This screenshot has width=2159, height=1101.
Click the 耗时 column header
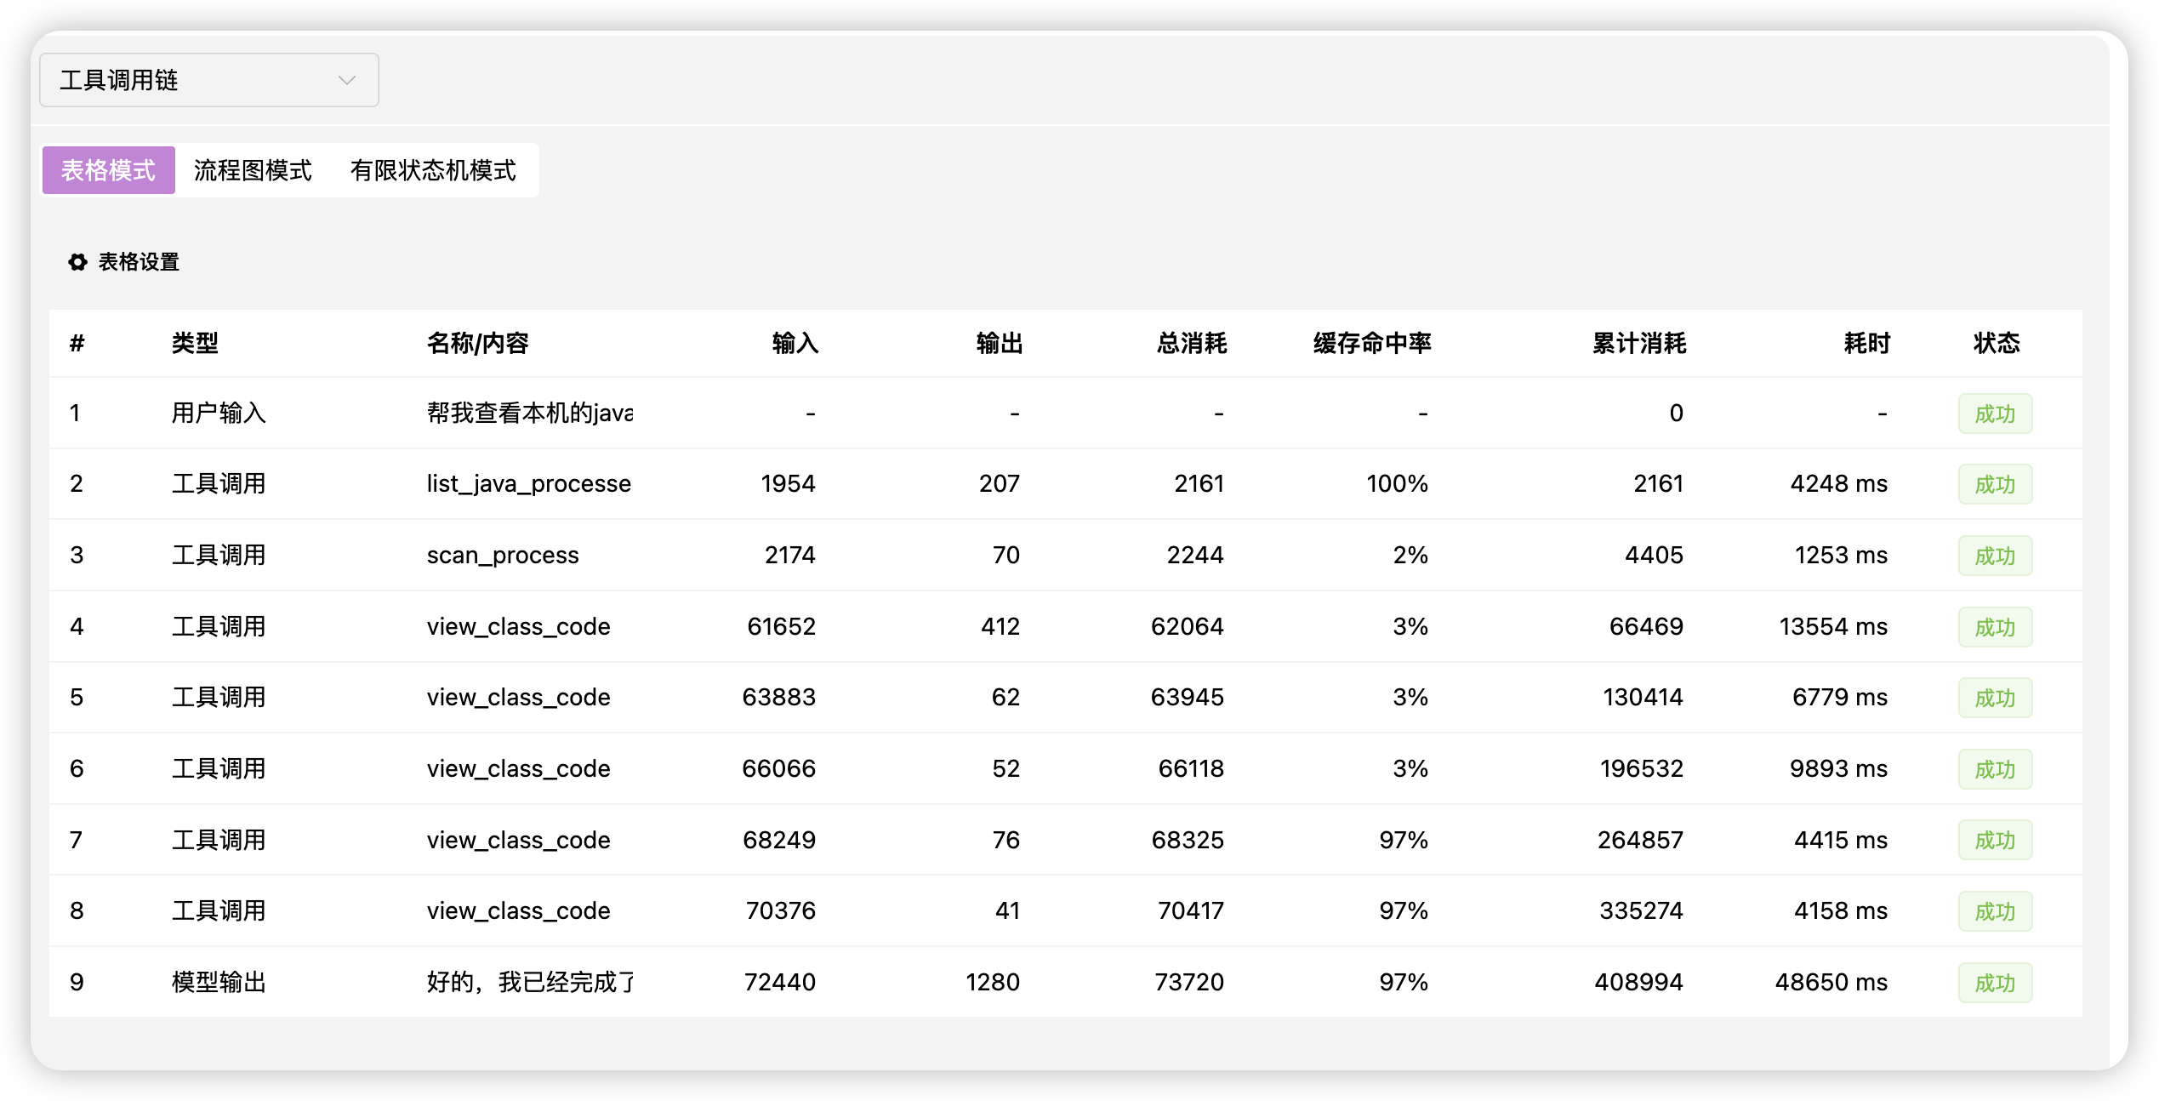(x=1866, y=343)
